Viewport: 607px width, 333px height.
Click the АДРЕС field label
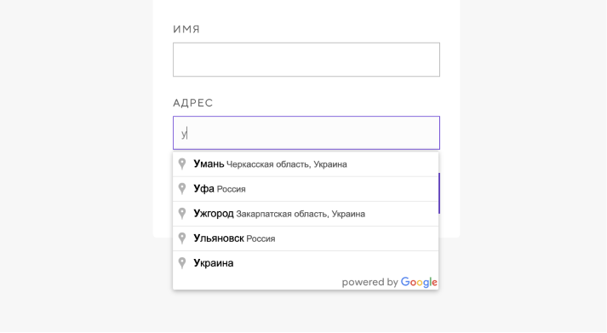(192, 103)
